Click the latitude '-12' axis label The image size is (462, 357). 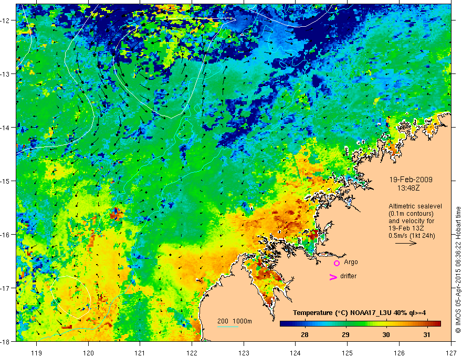pos(6,20)
